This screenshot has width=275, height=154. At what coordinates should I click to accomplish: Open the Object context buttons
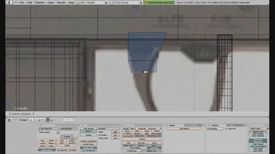point(43,120)
